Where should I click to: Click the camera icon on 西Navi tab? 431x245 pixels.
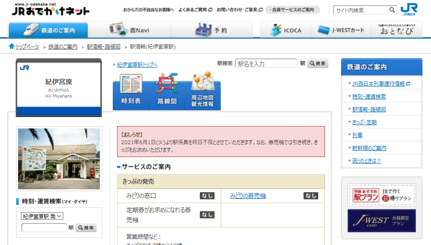118,29
